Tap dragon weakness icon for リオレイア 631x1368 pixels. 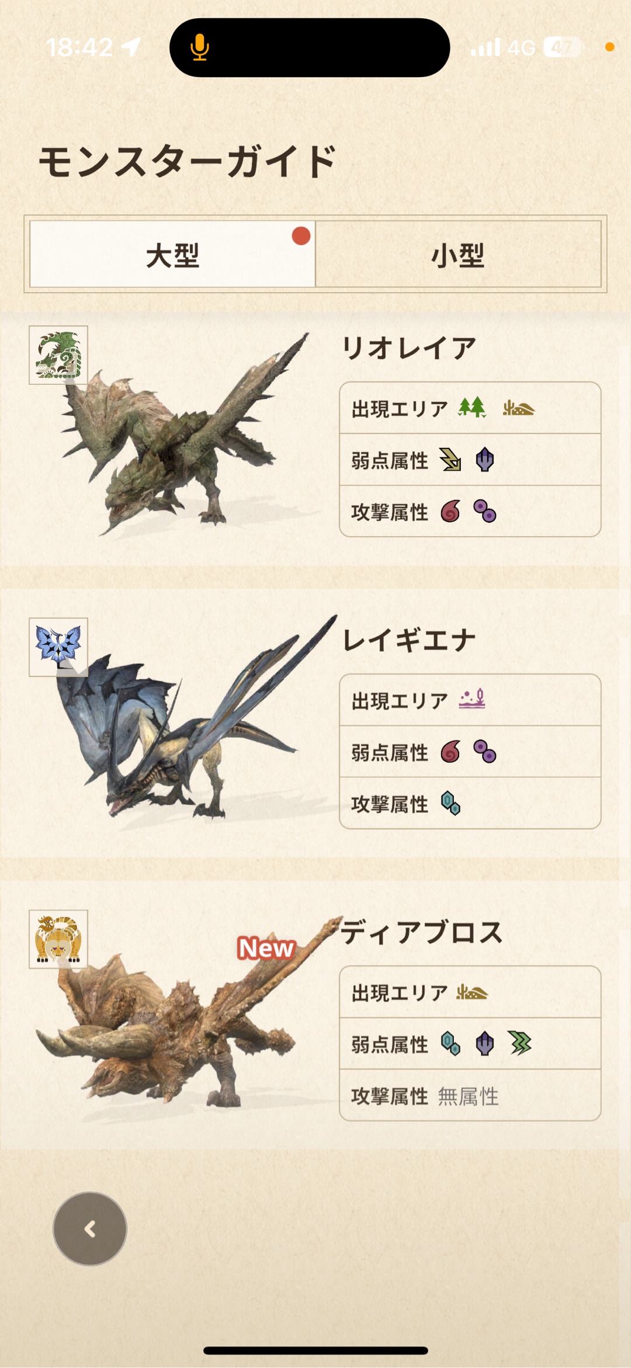click(485, 459)
